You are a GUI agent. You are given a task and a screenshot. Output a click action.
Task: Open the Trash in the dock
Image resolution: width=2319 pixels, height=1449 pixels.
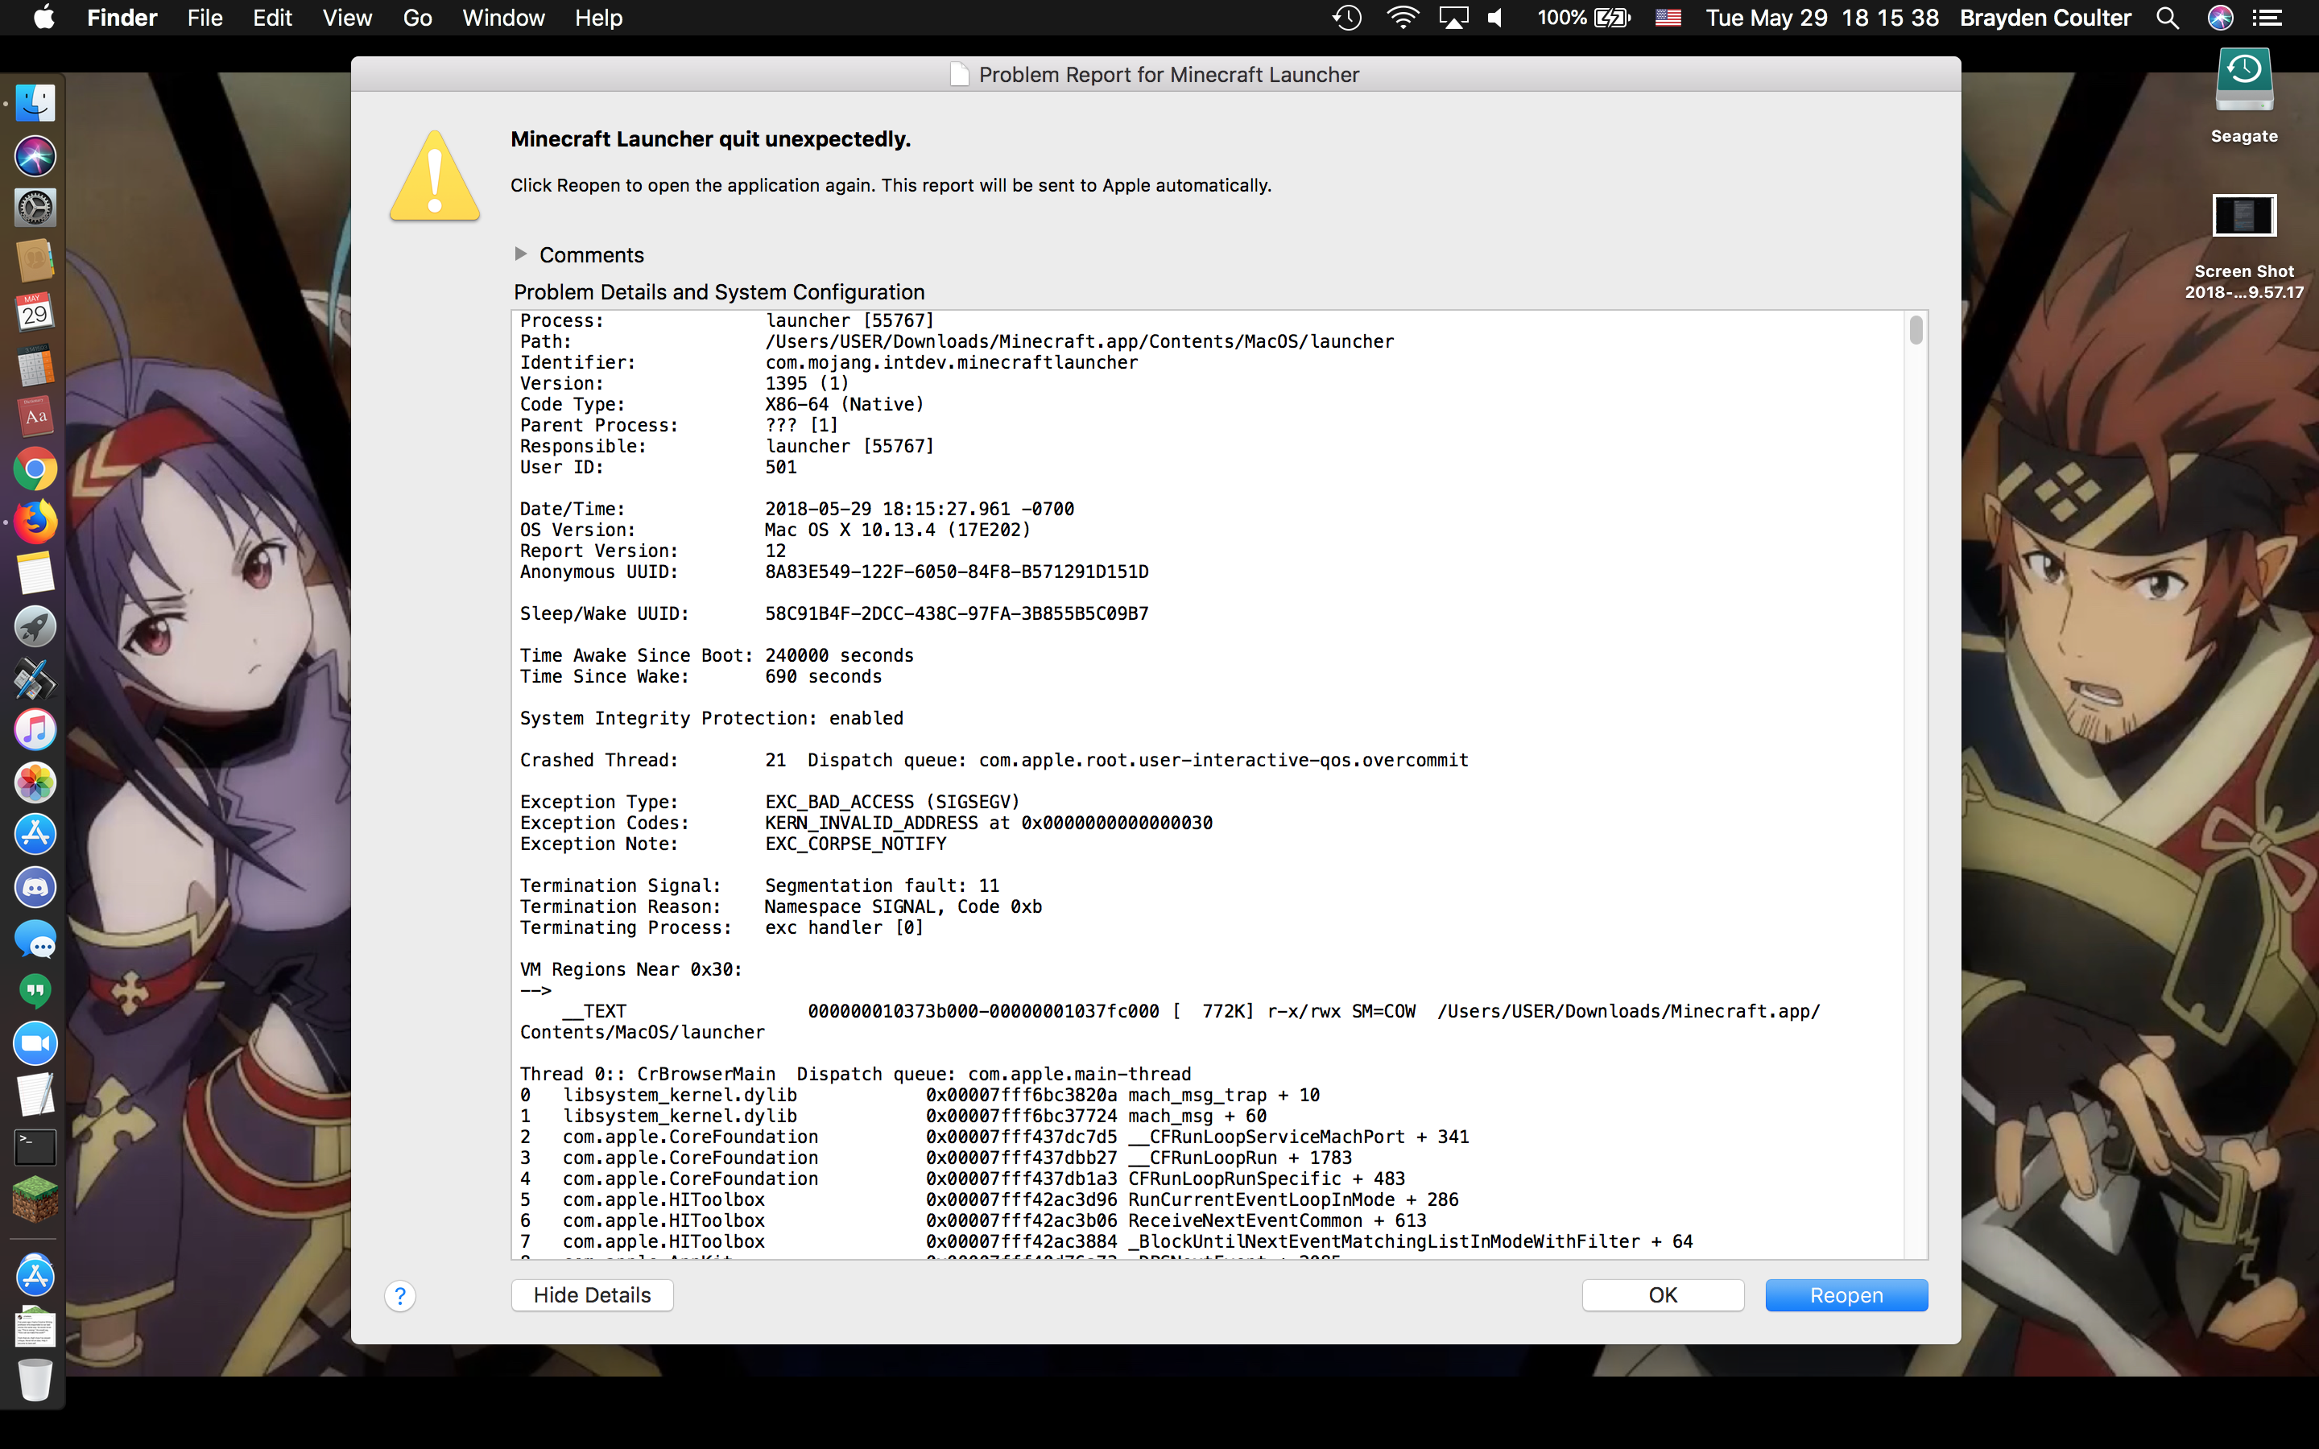click(x=35, y=1379)
